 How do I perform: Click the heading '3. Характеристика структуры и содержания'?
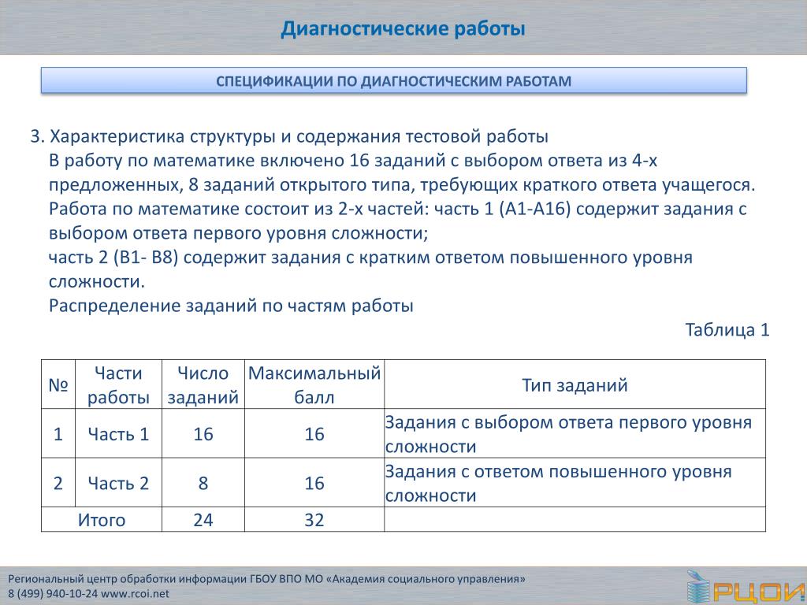click(x=289, y=136)
